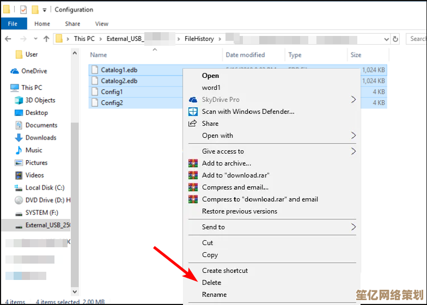The image size is (427, 305).
Task: Expand the Send to submenu arrow
Action: coord(353,227)
